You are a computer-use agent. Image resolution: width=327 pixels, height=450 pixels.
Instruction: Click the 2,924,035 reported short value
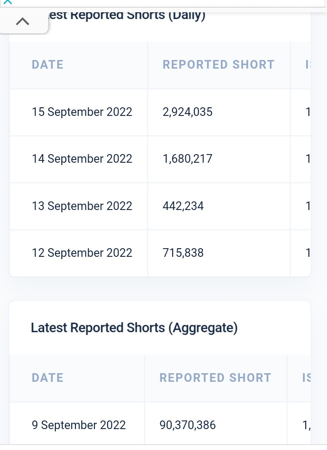coord(188,112)
